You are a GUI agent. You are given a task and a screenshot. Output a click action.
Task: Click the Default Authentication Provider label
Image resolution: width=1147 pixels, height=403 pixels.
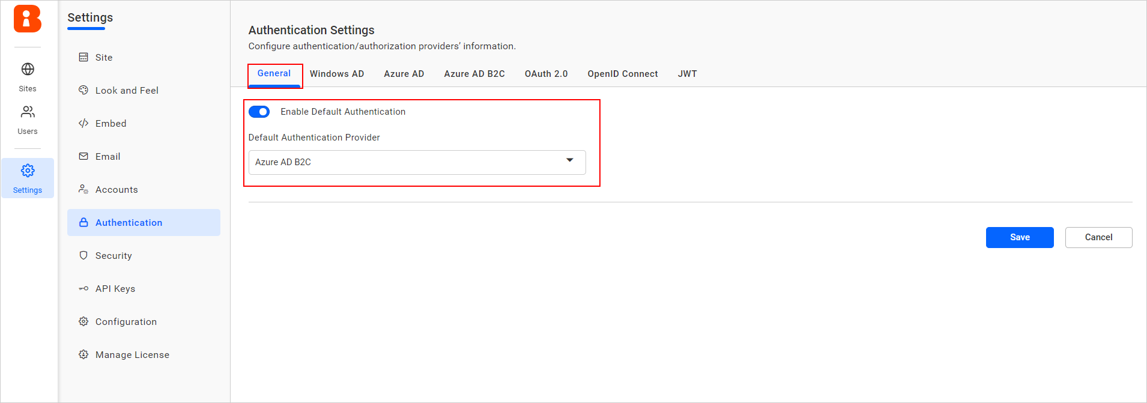tap(314, 138)
